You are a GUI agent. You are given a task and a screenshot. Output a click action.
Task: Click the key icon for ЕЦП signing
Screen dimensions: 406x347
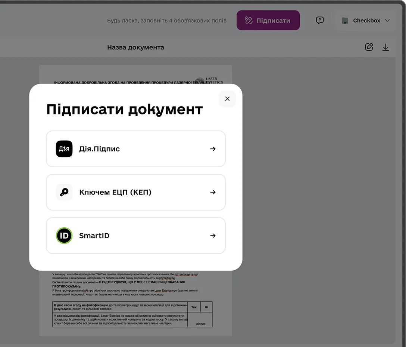point(64,192)
